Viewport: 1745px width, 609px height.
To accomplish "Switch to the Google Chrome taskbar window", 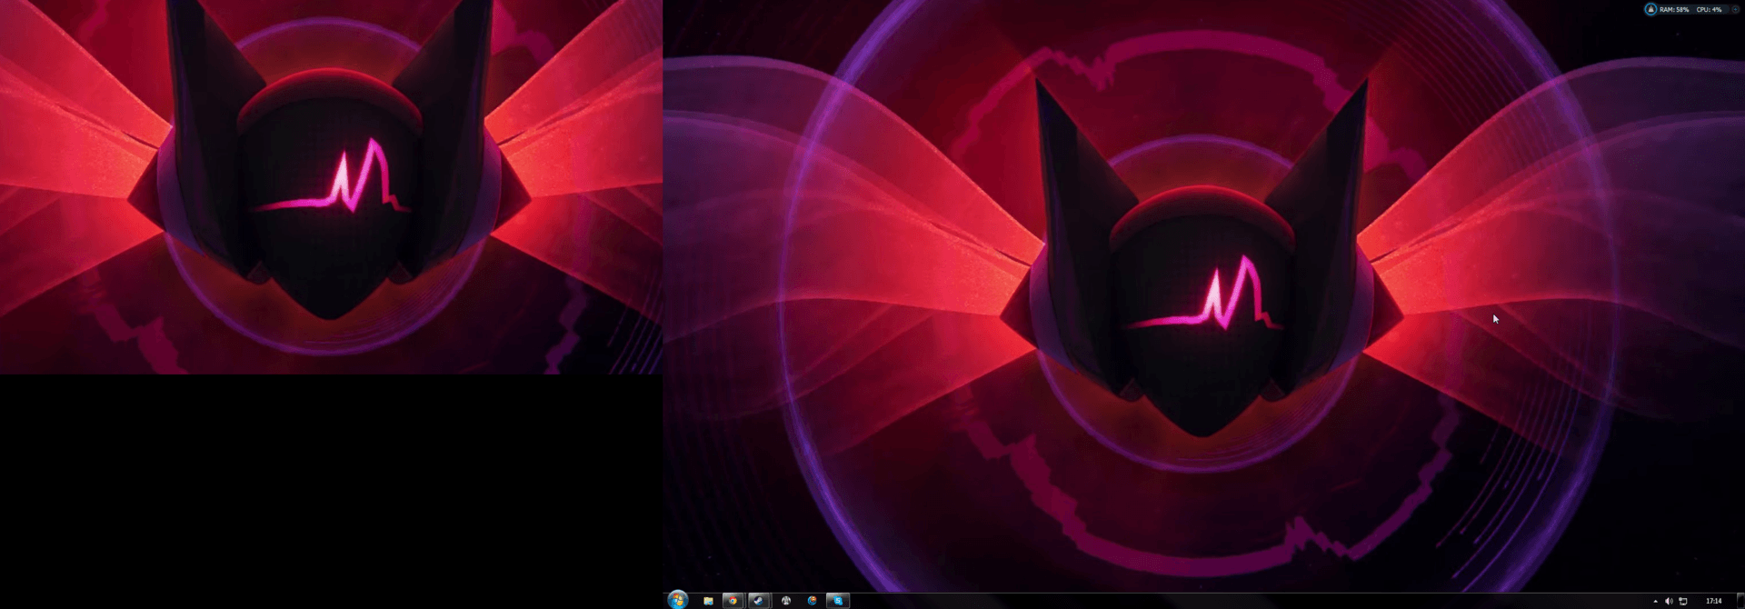I will click(733, 601).
